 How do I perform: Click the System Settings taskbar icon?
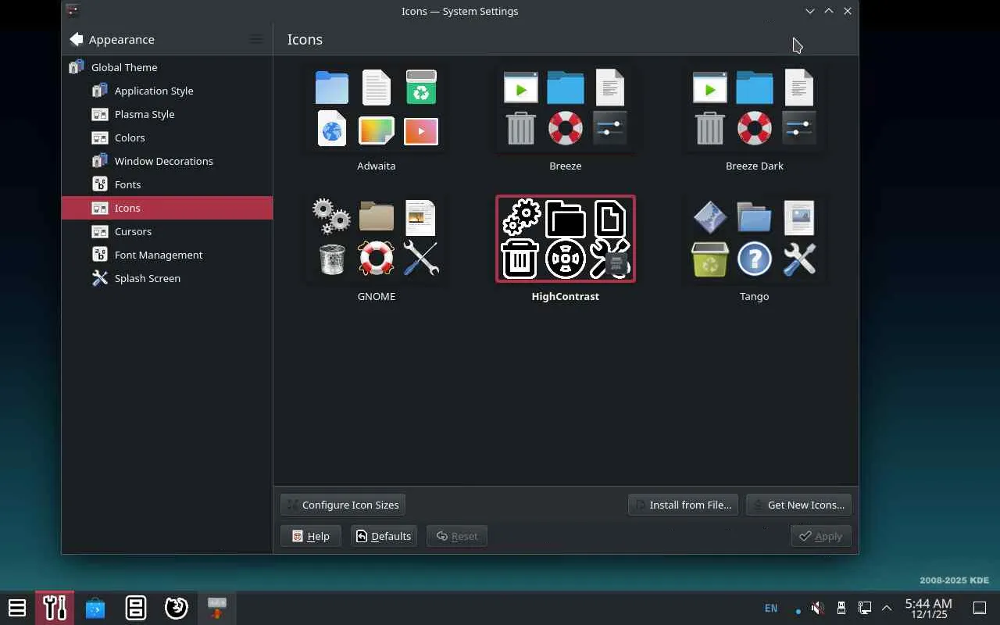(55, 608)
